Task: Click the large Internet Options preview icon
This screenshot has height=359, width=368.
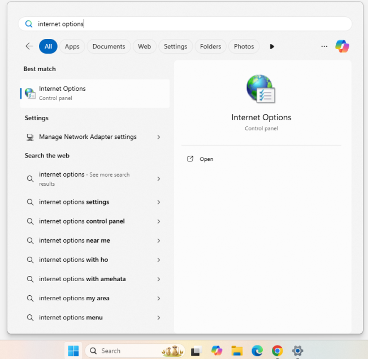Action: coord(261,90)
